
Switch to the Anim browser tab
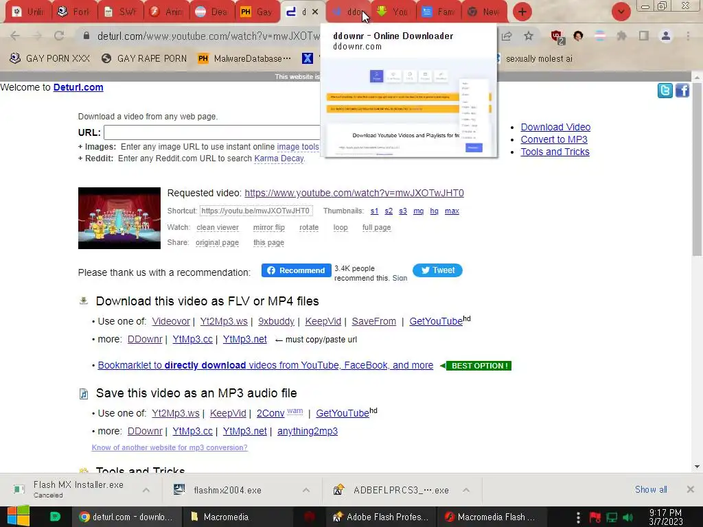click(x=167, y=12)
